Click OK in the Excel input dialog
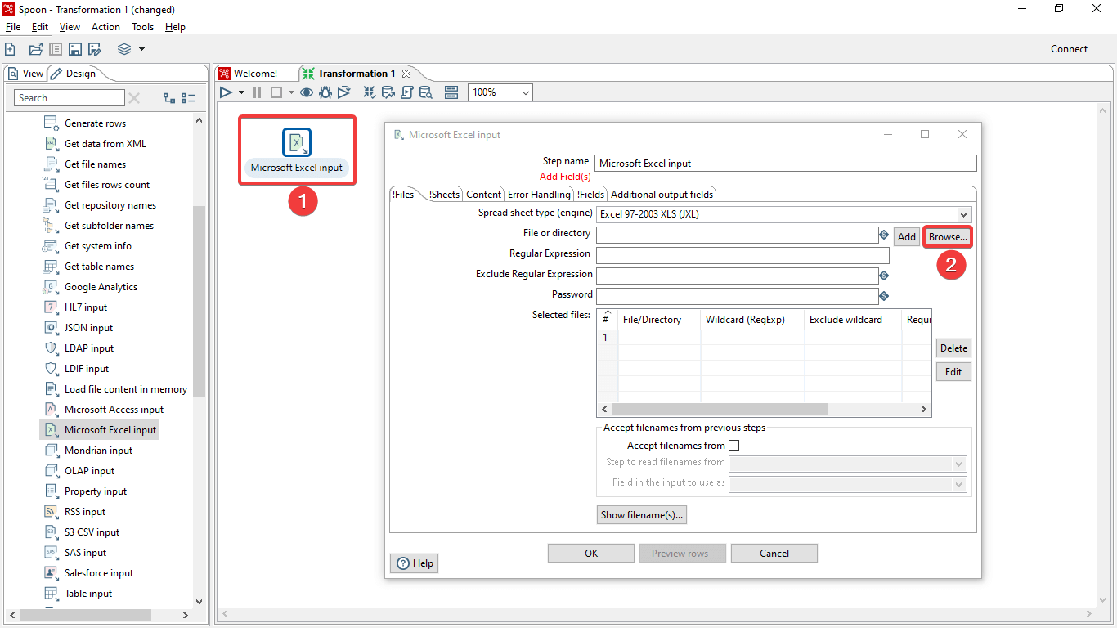This screenshot has height=628, width=1117. [x=591, y=554]
